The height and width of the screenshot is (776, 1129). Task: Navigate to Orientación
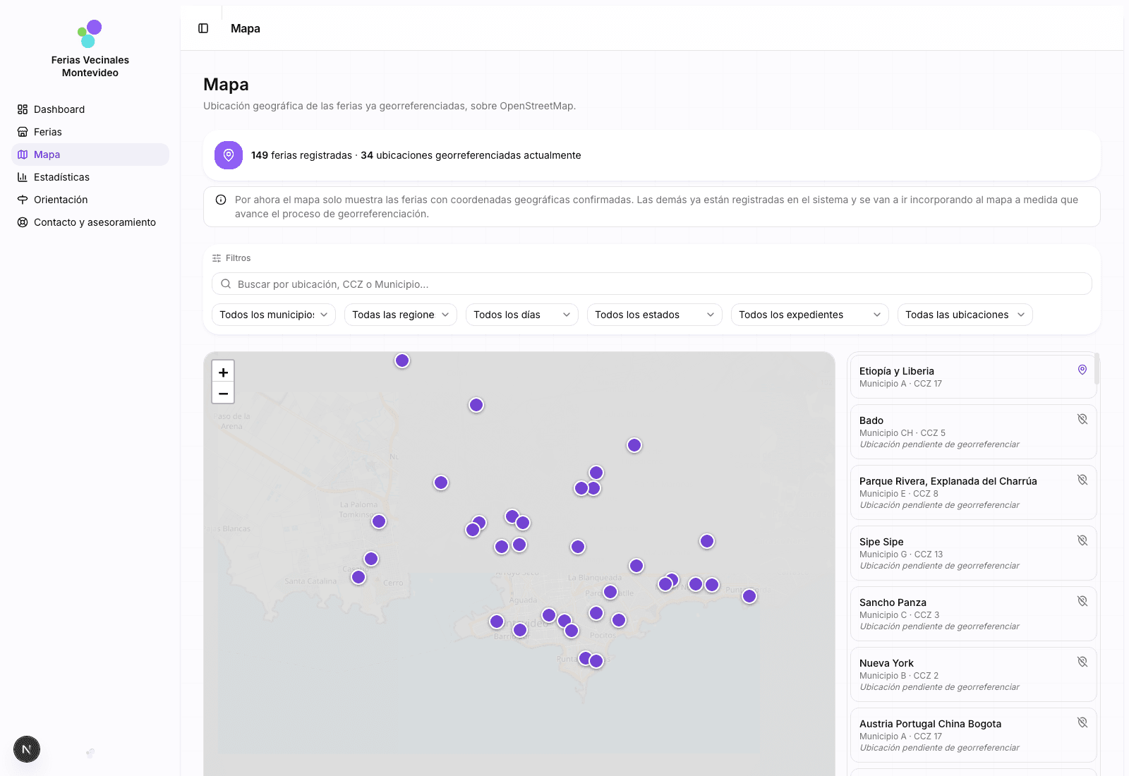point(90,200)
